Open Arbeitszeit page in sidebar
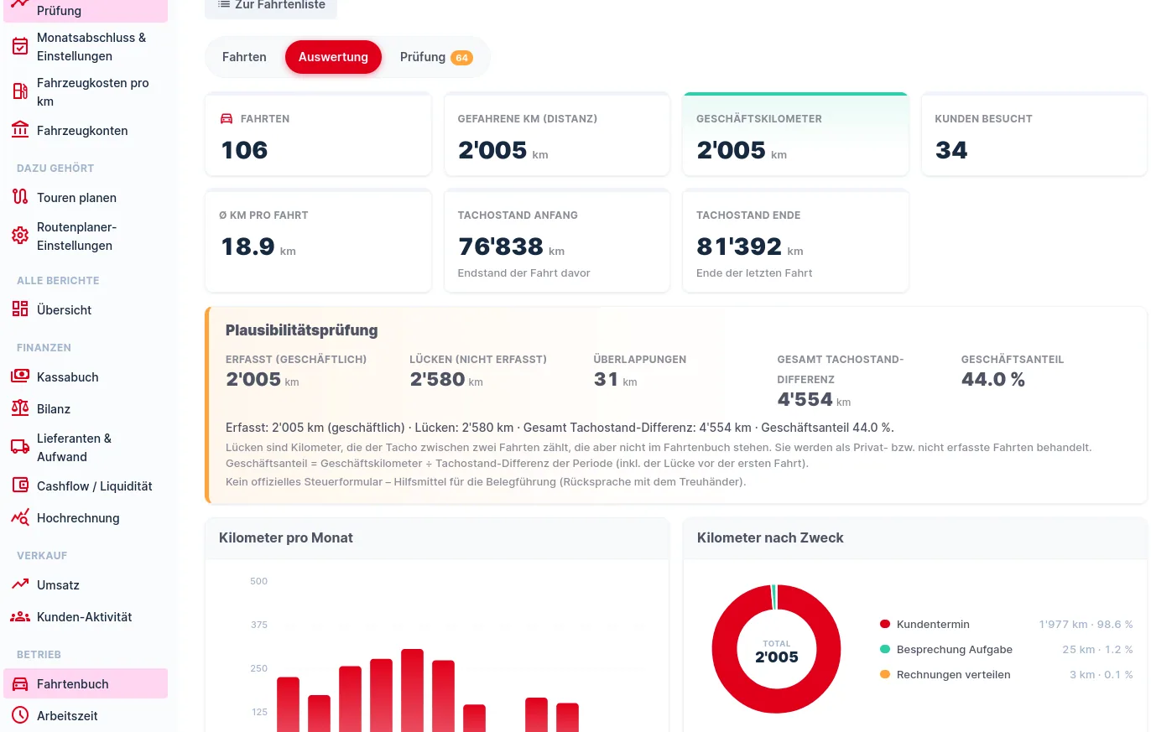The width and height of the screenshot is (1151, 732). pos(86,715)
